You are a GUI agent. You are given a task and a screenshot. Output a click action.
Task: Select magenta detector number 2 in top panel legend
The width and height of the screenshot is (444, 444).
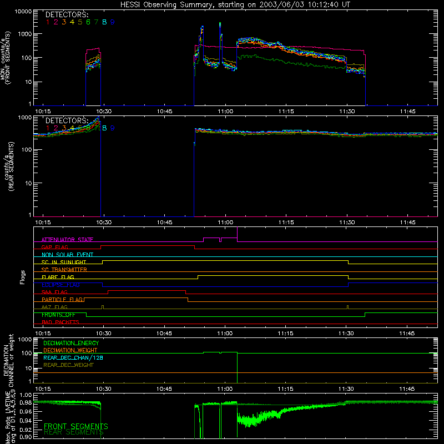tap(56, 22)
